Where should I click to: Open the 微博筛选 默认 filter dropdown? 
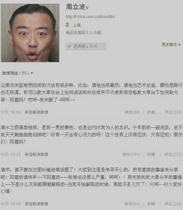coord(27,73)
